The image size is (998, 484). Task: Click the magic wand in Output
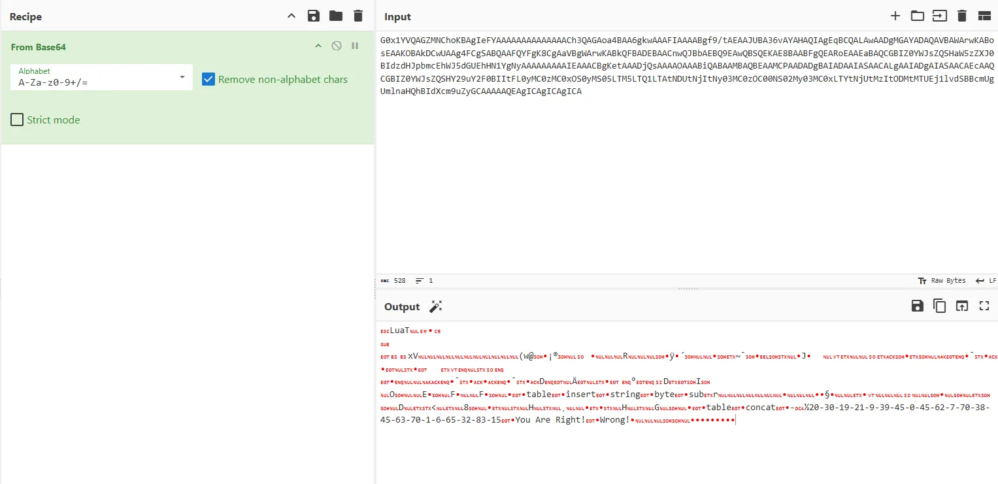click(436, 306)
